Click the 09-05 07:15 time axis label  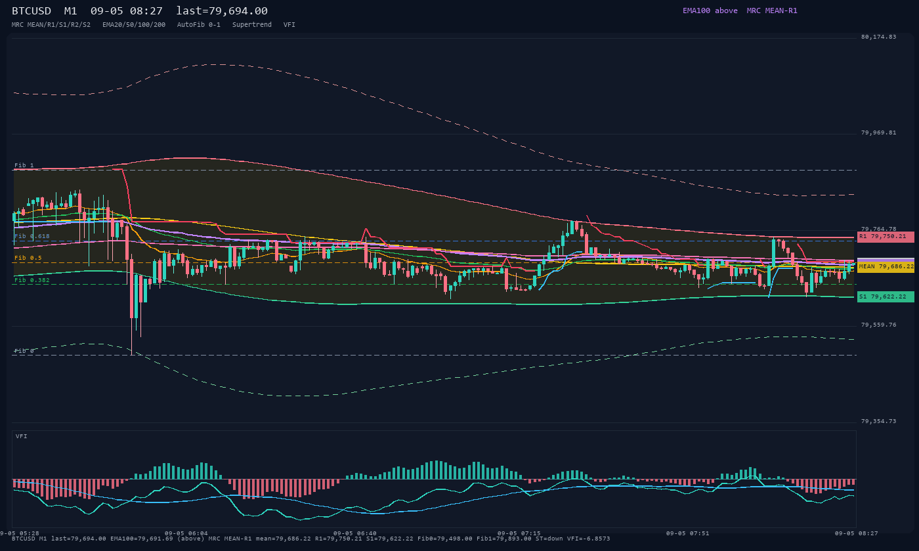coord(519,533)
